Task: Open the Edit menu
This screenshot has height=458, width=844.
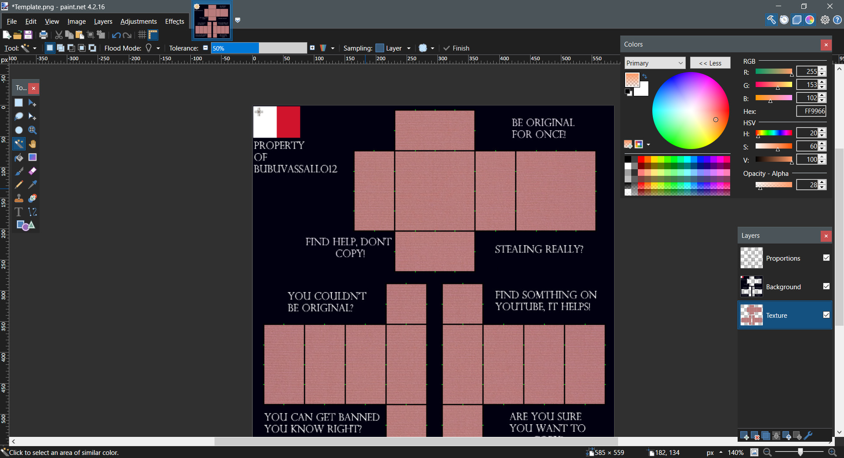Action: tap(31, 21)
